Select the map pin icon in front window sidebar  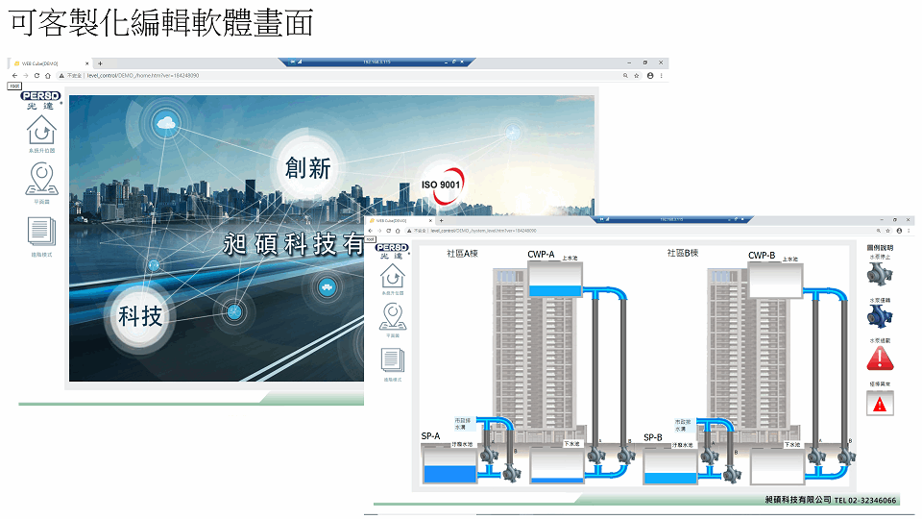pyautogui.click(x=392, y=317)
